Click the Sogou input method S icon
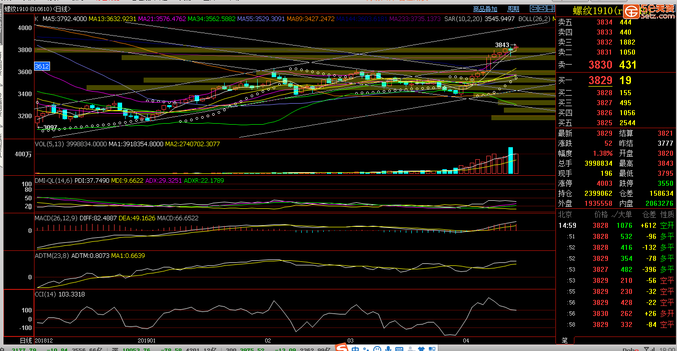The height and width of the screenshot is (351, 677). [x=341, y=347]
